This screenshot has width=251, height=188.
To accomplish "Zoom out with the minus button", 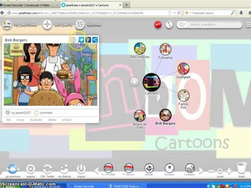I will pyautogui.click(x=211, y=171).
